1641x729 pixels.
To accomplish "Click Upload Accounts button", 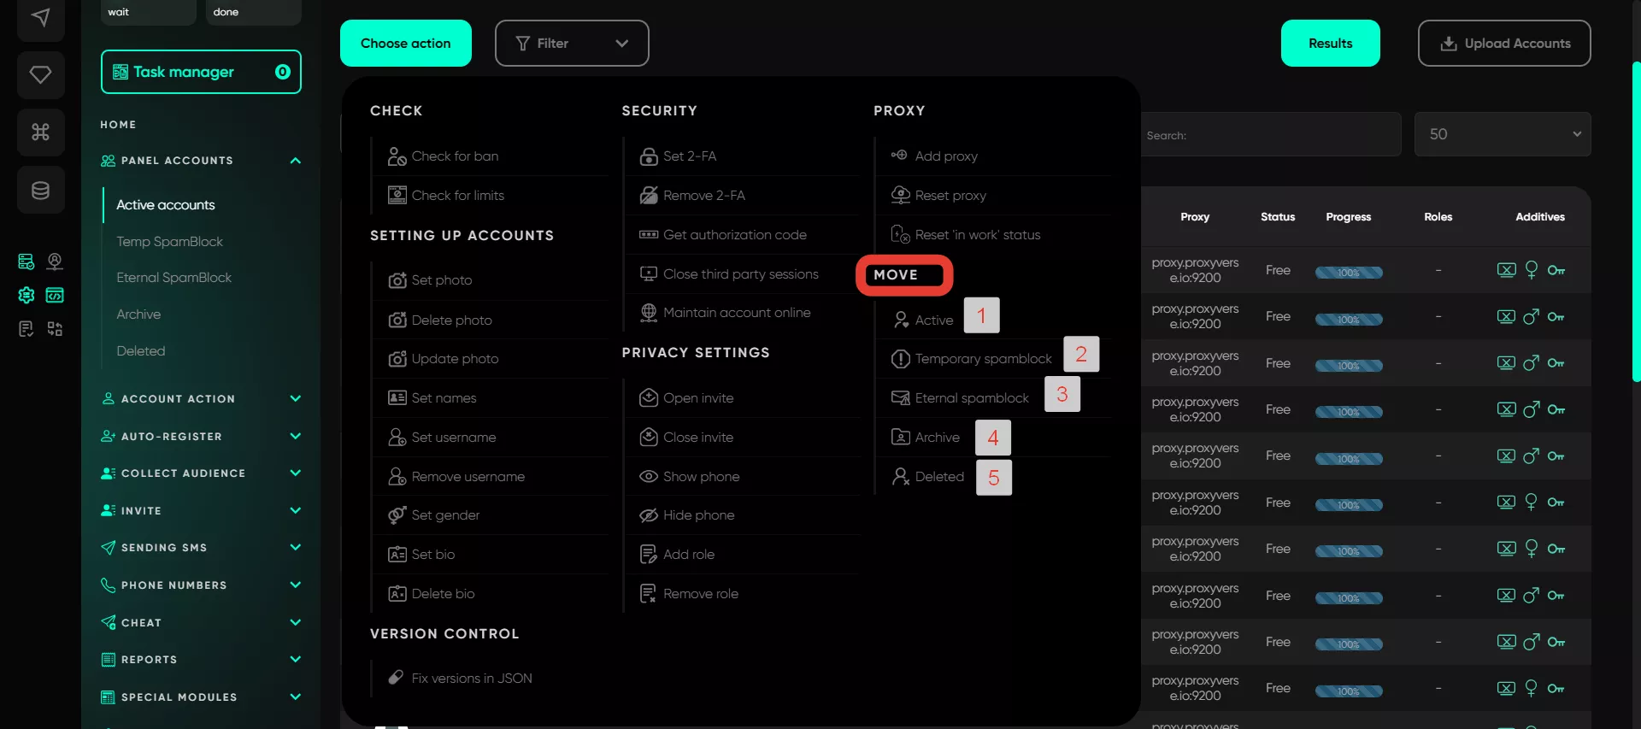I will [1504, 43].
